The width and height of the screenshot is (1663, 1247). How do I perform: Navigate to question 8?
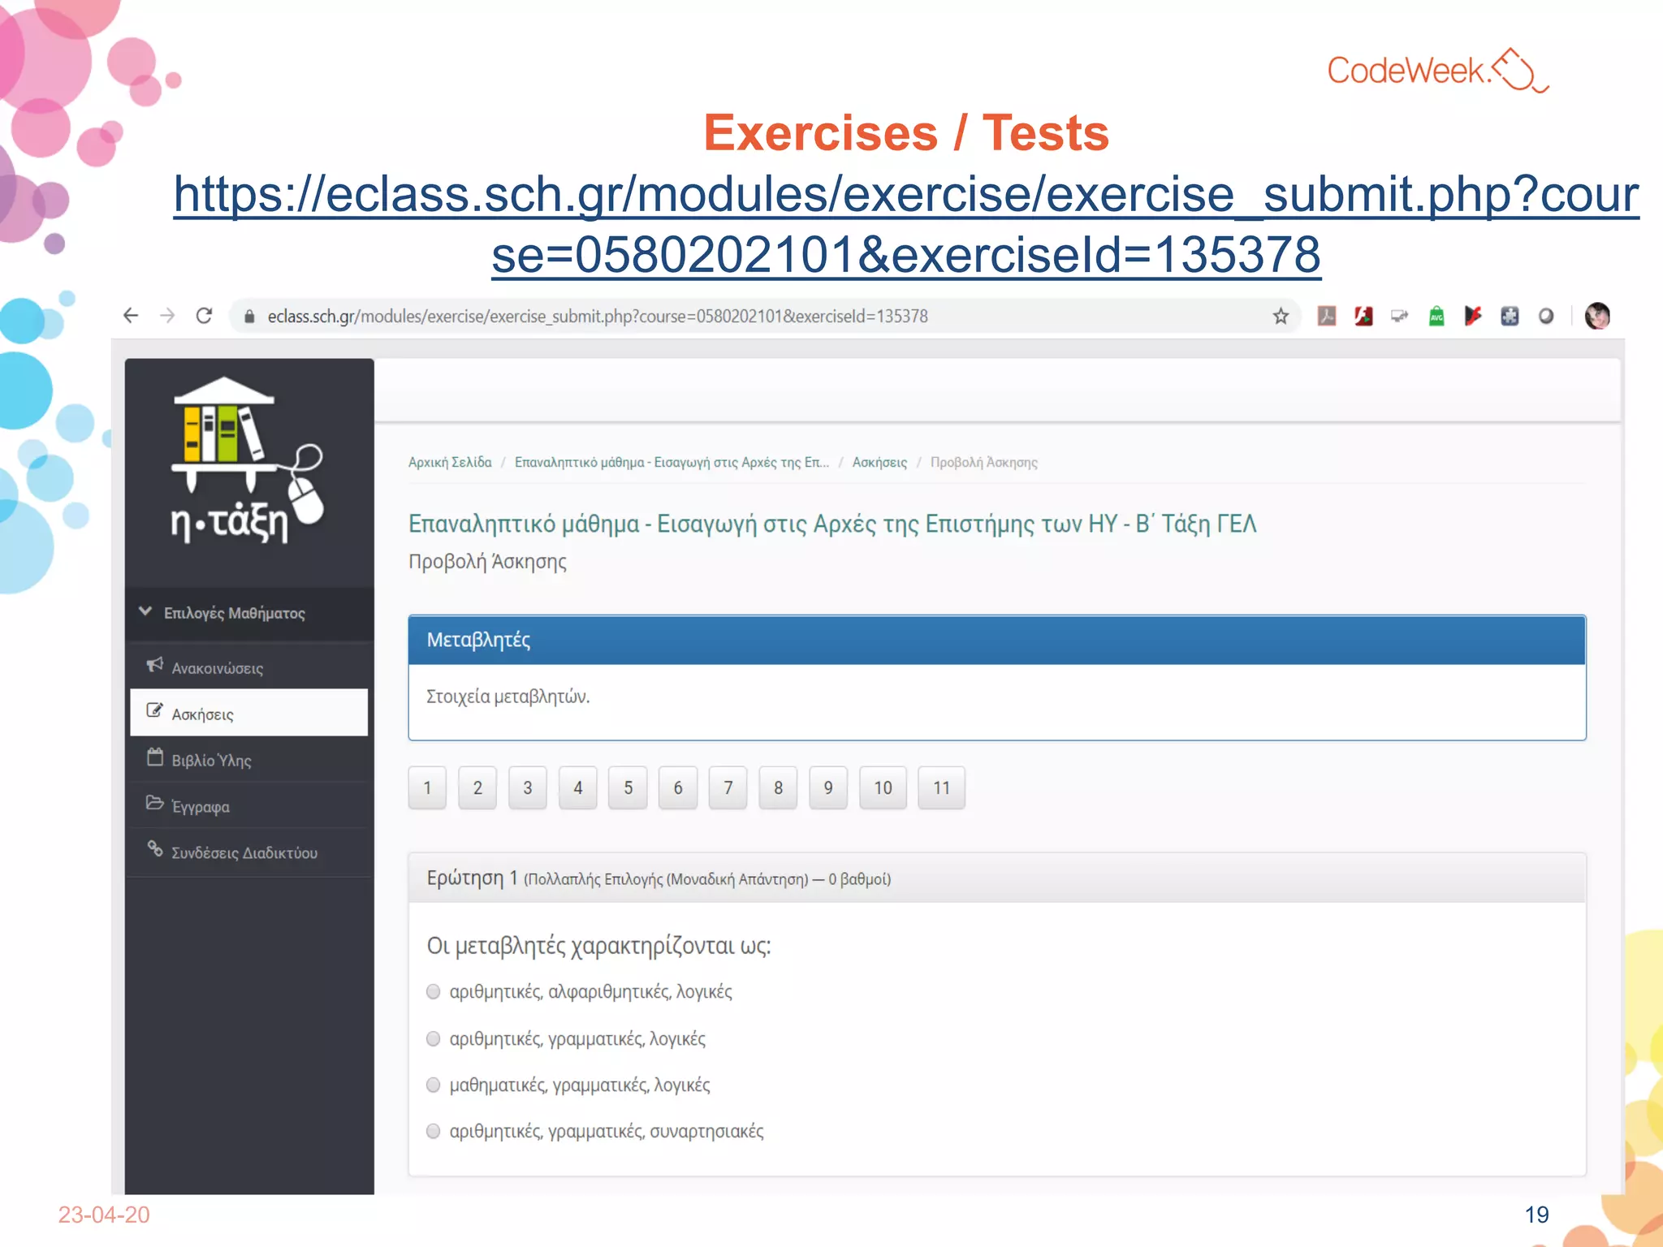(779, 787)
